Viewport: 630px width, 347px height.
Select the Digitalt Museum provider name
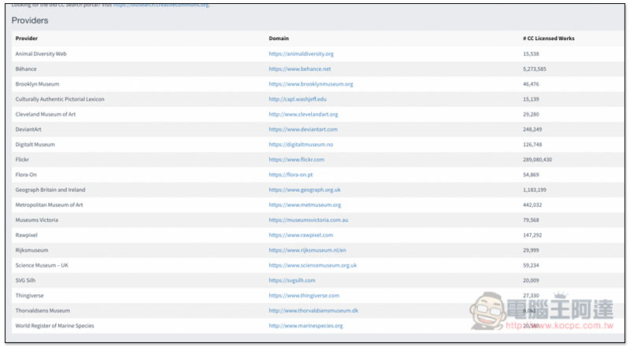(35, 145)
